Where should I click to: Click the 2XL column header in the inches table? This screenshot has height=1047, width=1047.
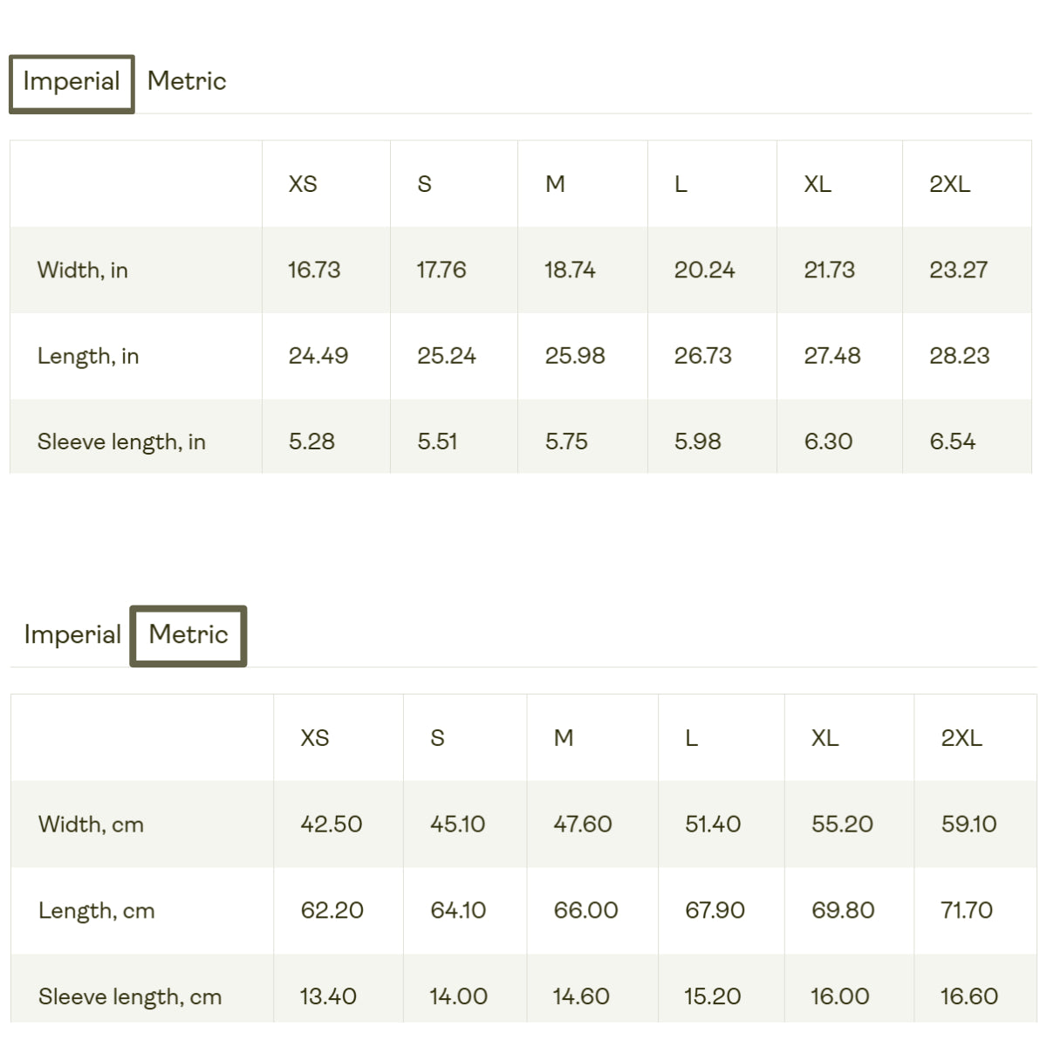[x=949, y=184]
